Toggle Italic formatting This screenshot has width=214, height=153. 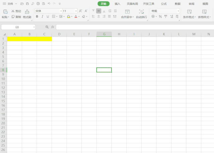coord(42,16)
